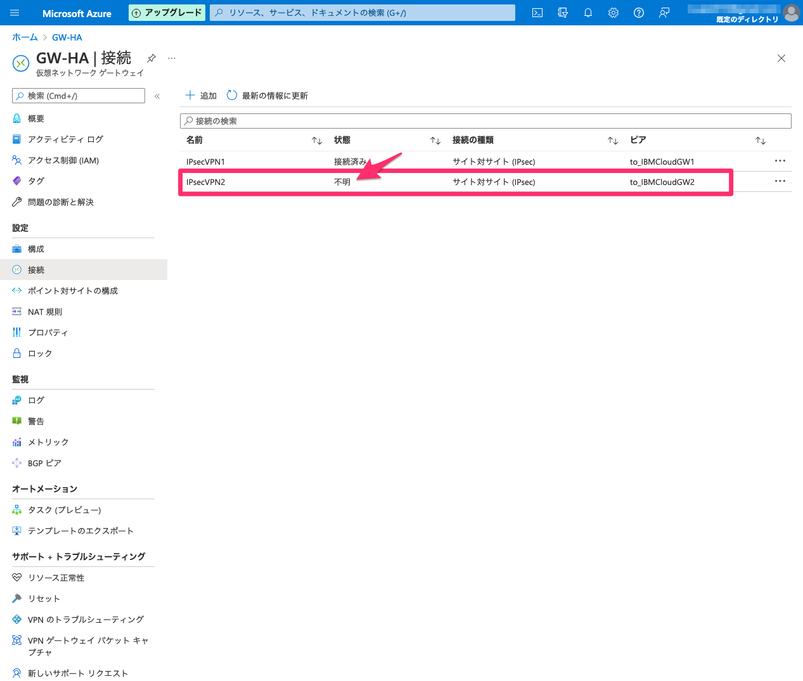Navigate to ホーム via the breadcrumb

pyautogui.click(x=24, y=37)
